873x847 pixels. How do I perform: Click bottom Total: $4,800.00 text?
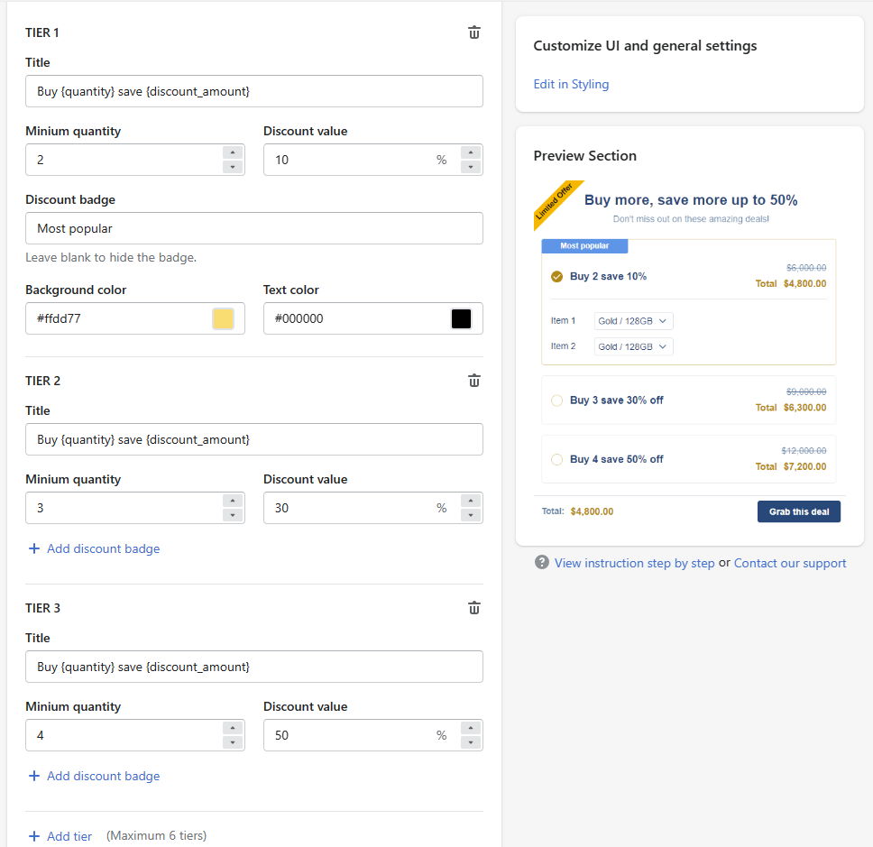[x=577, y=511]
